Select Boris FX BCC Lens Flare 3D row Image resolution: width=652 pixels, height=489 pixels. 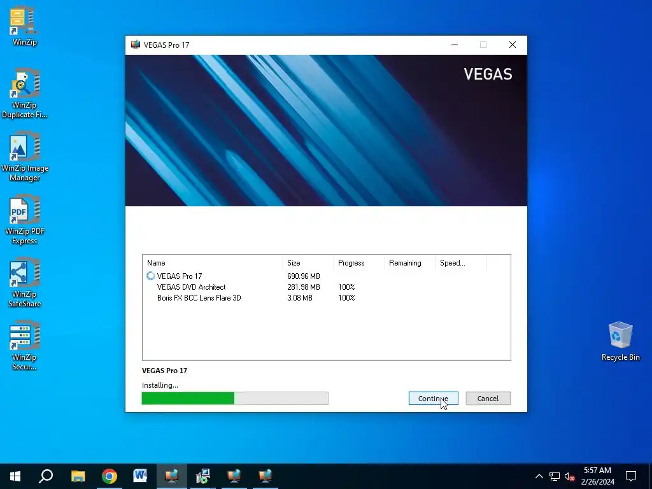pos(327,298)
